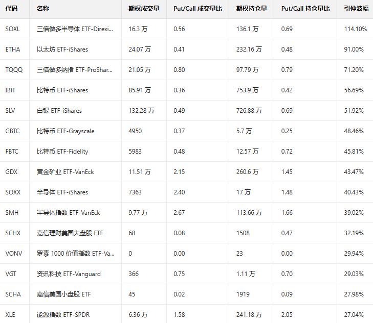The image size is (373, 323).
Task: Click GBTC option volume 4950
Action: [135, 131]
